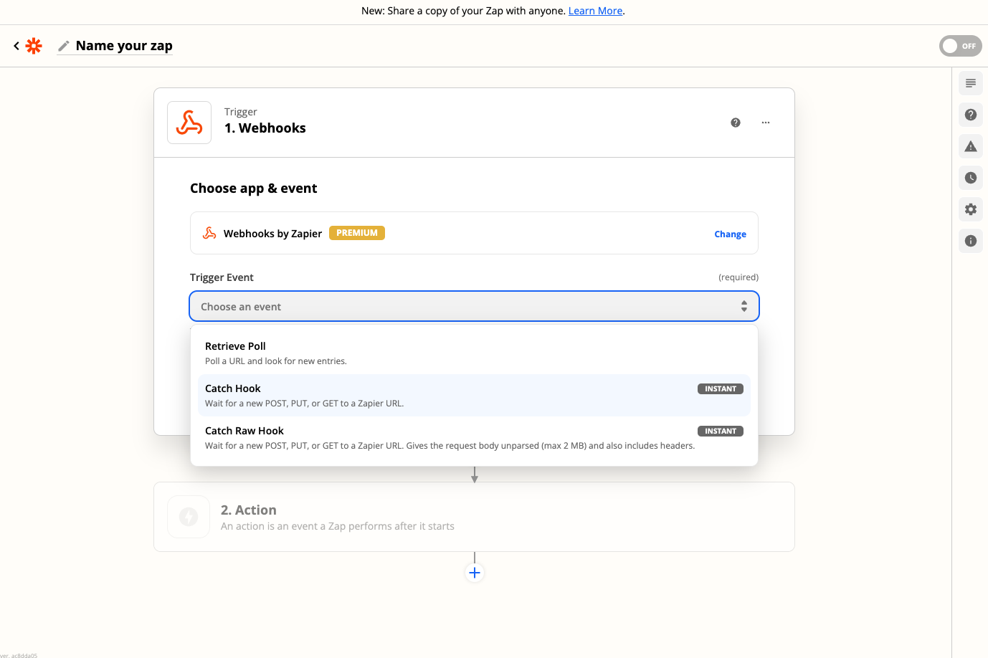Click the small Webhooks by Zapier icon

click(209, 233)
